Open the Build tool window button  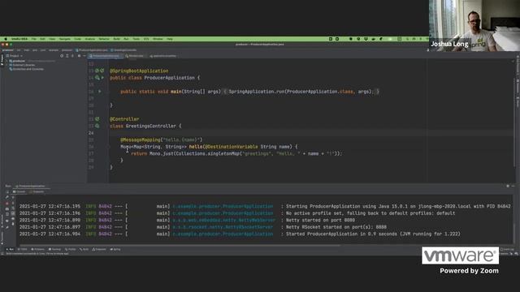pyautogui.click(x=84, y=249)
